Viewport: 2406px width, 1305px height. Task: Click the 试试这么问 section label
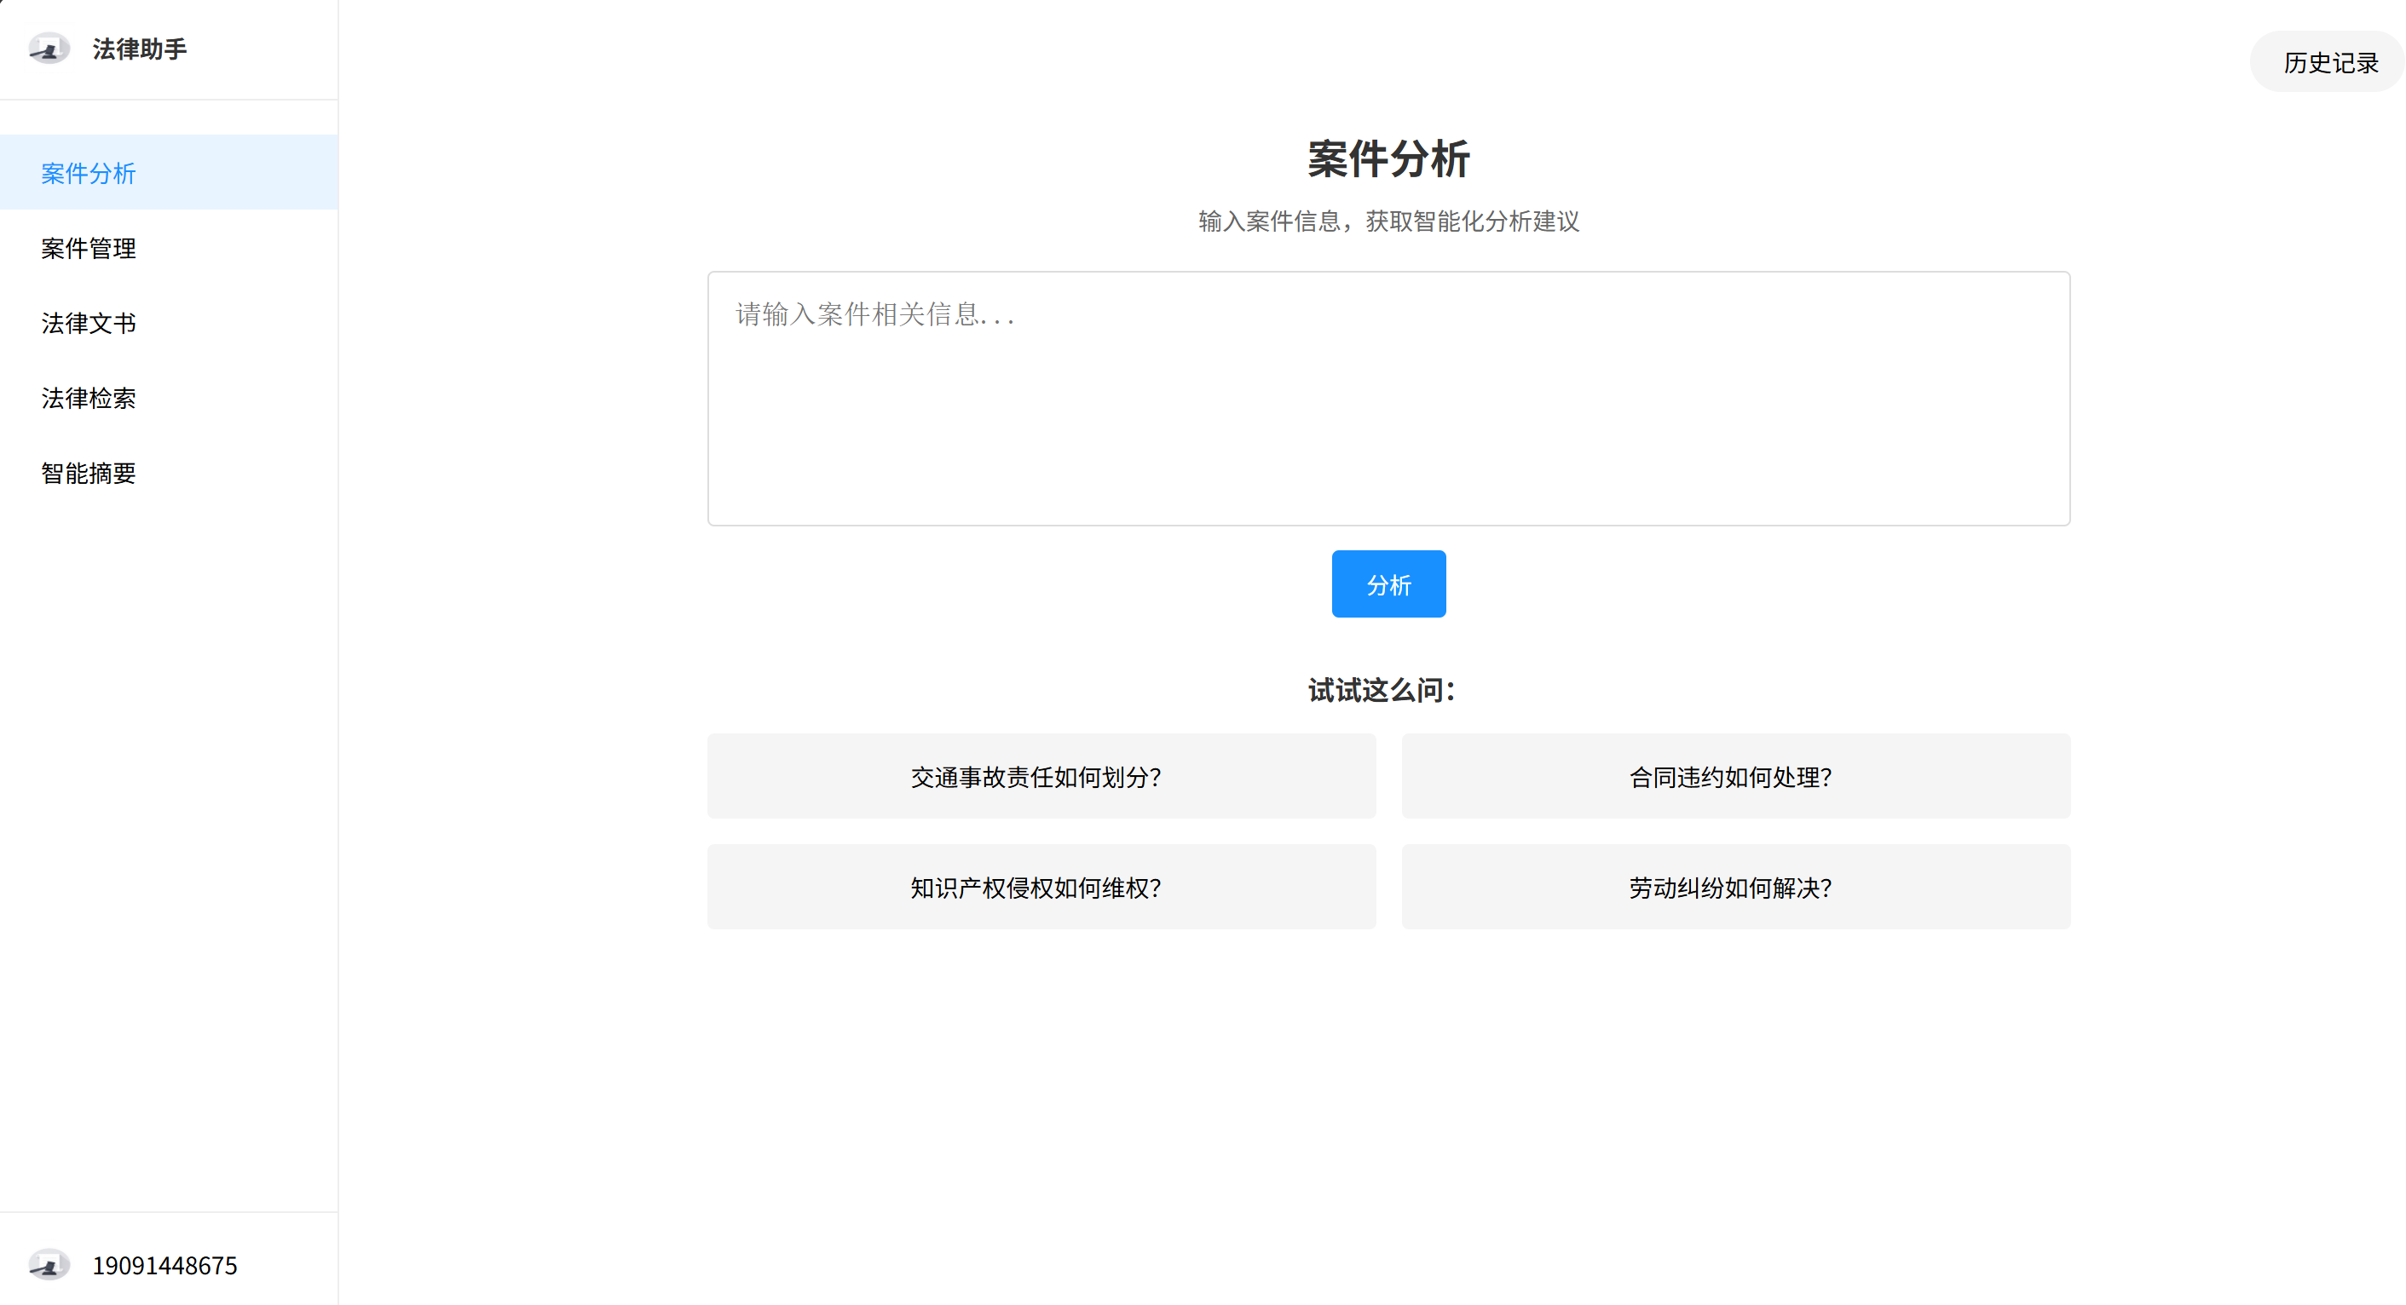click(x=1381, y=690)
